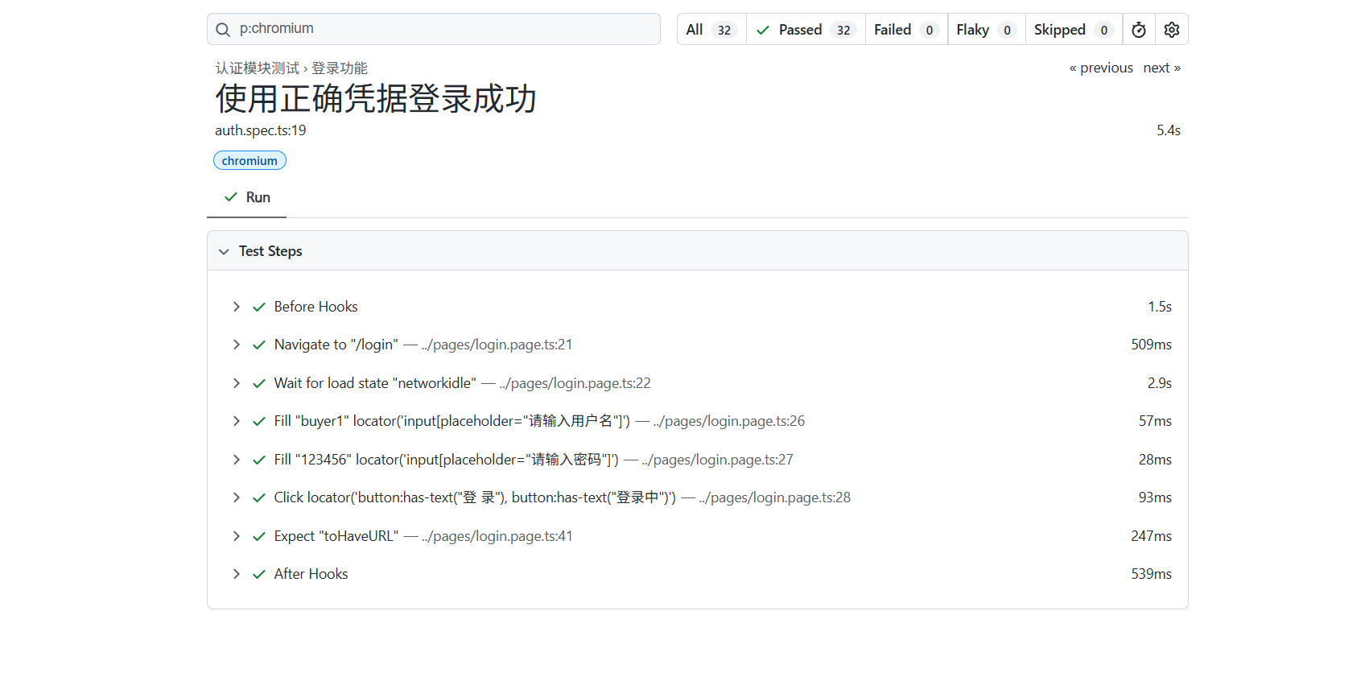
Task: Click green check on After Hooks step
Action: [259, 574]
